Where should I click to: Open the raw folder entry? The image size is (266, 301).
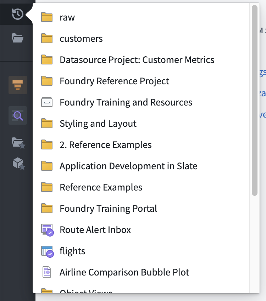[x=67, y=17]
